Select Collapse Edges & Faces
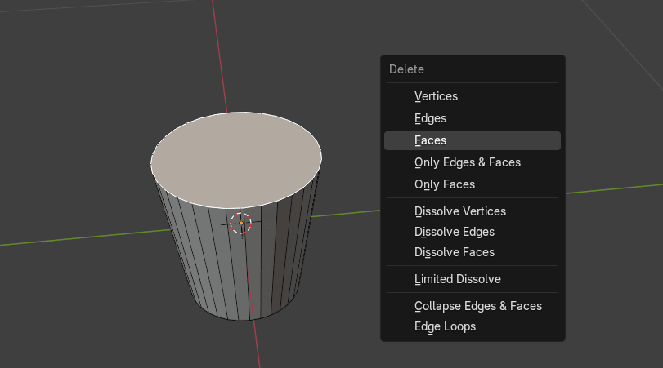The width and height of the screenshot is (663, 368). coord(477,306)
